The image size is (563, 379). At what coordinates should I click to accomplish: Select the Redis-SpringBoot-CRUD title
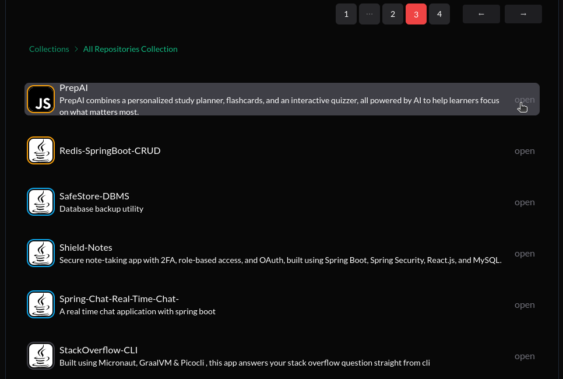(x=110, y=150)
